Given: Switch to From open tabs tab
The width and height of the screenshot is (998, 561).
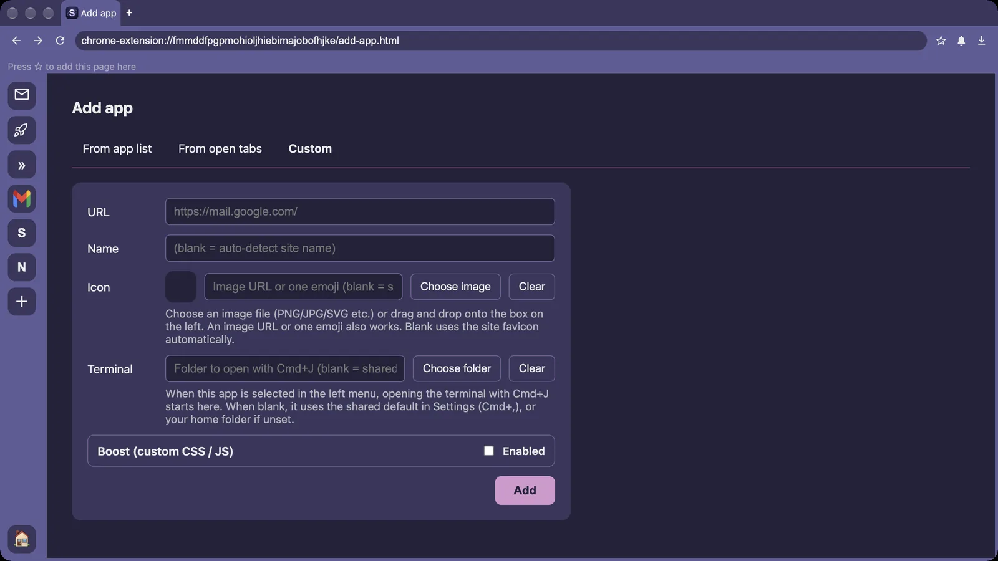Looking at the screenshot, I should click(x=220, y=148).
